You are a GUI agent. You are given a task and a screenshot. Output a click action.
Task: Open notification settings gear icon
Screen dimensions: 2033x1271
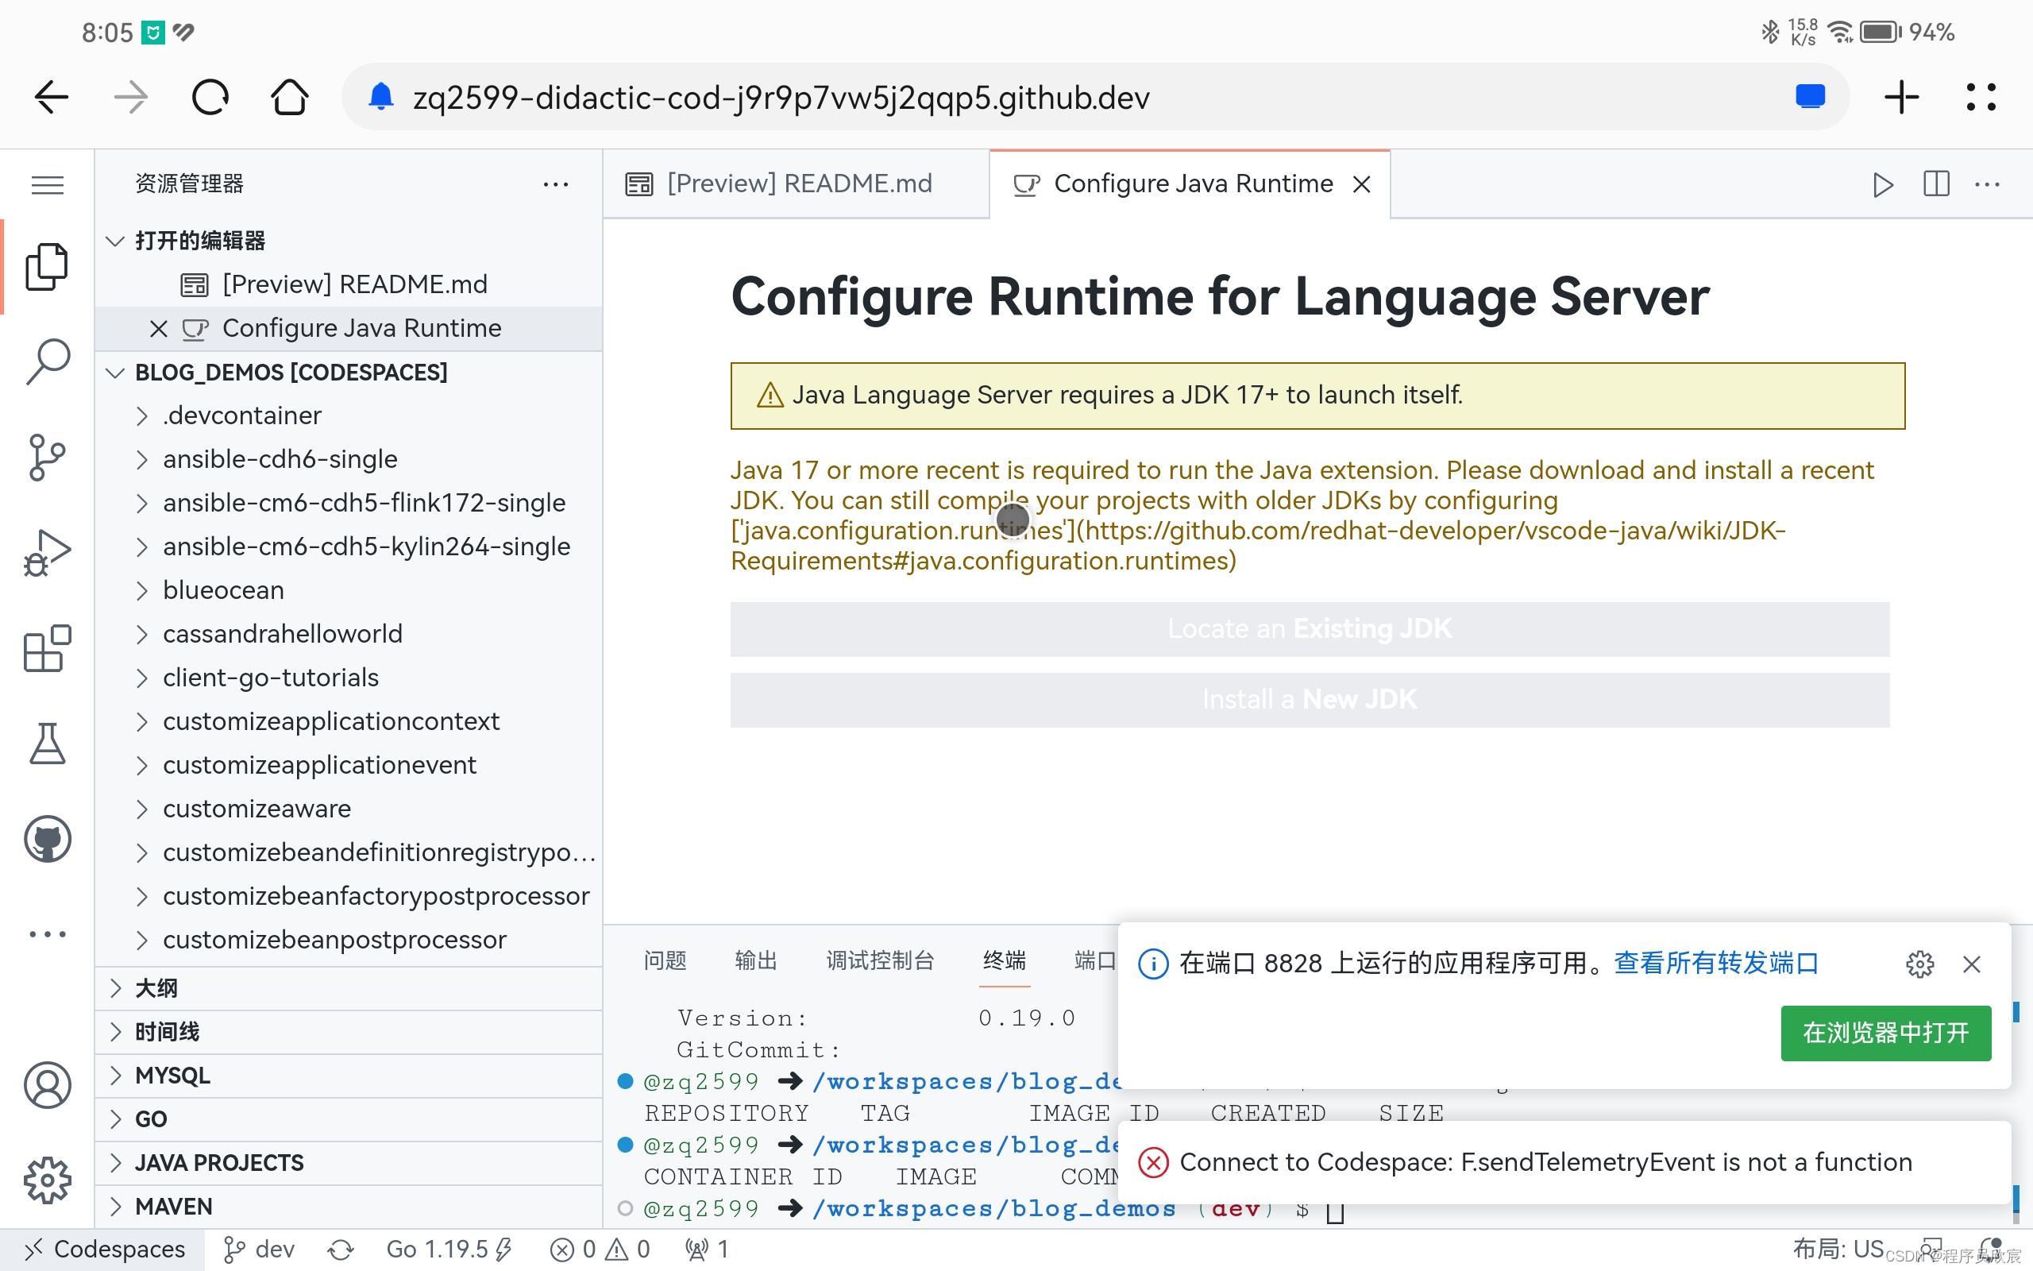tap(1919, 964)
